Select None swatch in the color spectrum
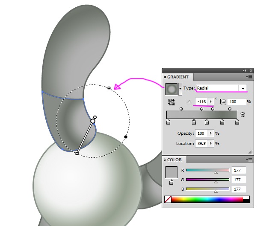 point(168,199)
